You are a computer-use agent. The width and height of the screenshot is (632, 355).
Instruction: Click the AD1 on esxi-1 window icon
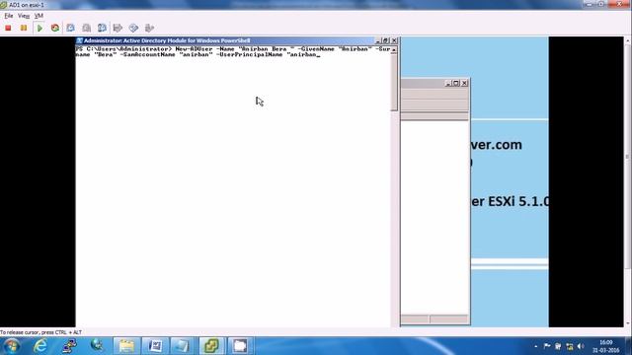point(4,5)
